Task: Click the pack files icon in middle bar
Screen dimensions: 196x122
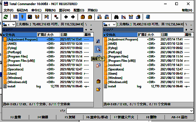Action: [98, 81]
